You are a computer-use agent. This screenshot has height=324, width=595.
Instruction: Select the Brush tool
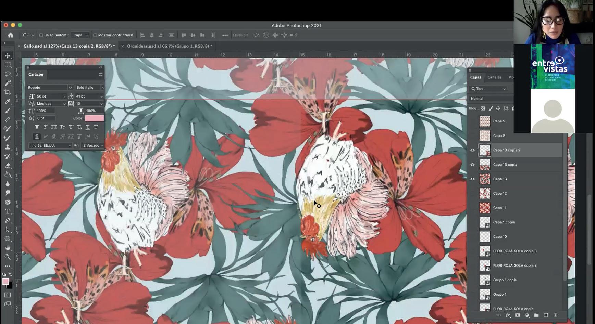(8, 111)
